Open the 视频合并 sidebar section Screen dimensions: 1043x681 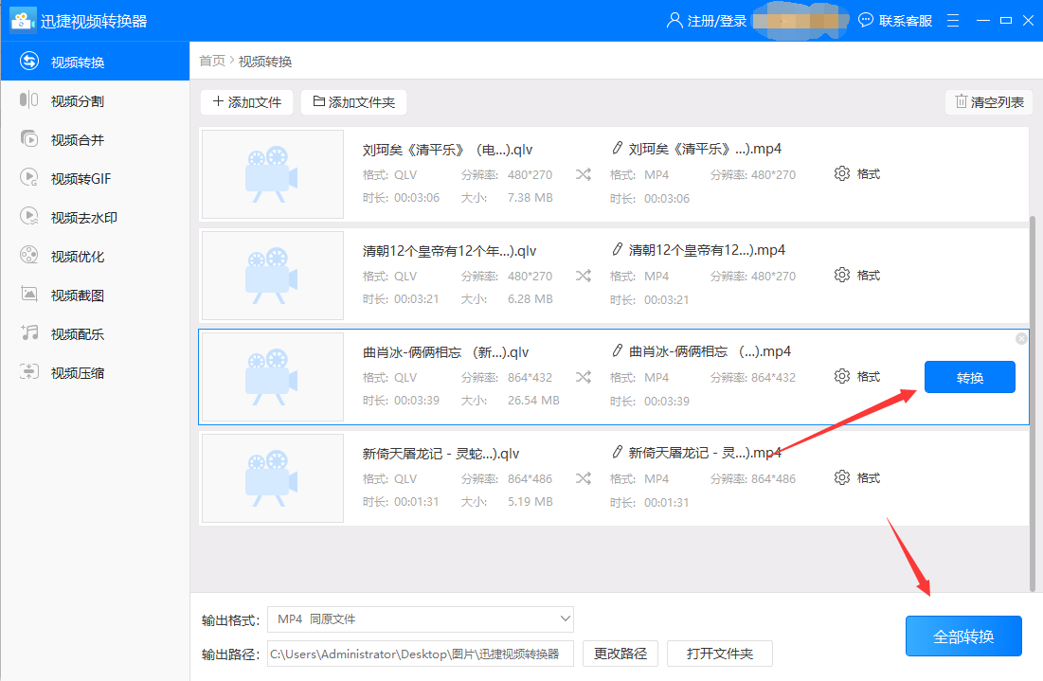(x=95, y=139)
